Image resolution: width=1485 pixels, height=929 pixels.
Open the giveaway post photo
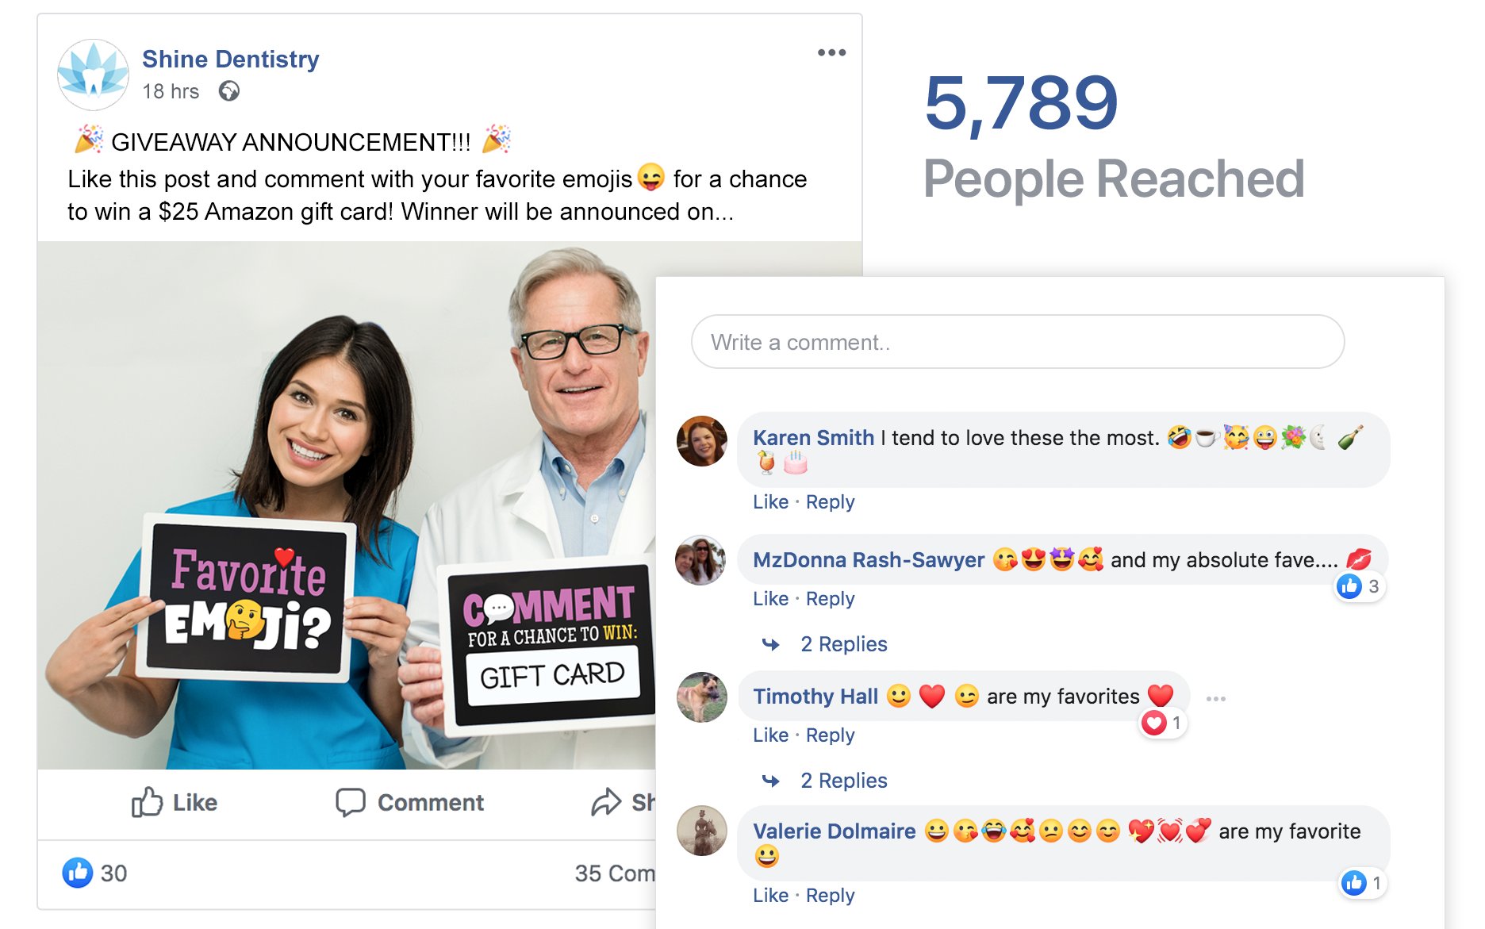347,505
